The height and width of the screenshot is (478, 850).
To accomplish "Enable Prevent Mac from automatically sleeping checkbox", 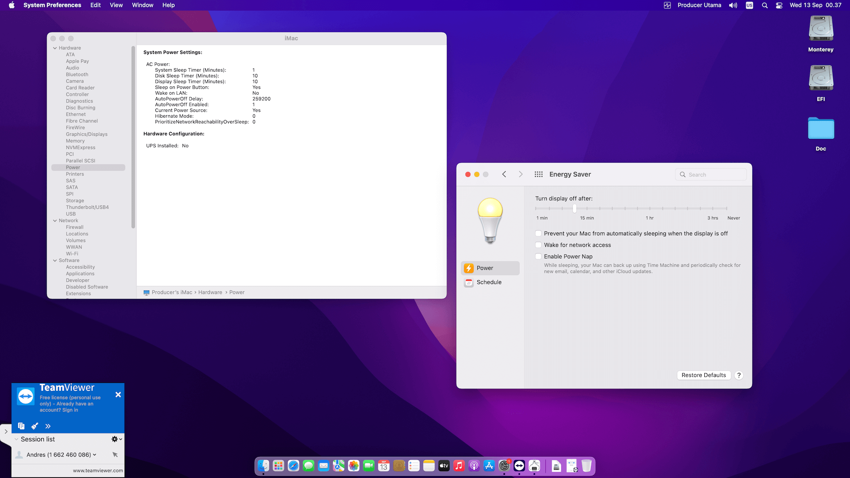I will tap(538, 233).
